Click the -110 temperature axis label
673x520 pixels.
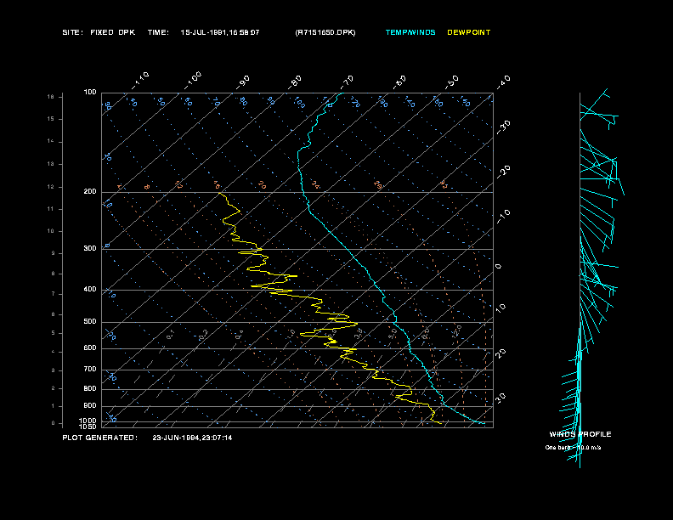(141, 79)
